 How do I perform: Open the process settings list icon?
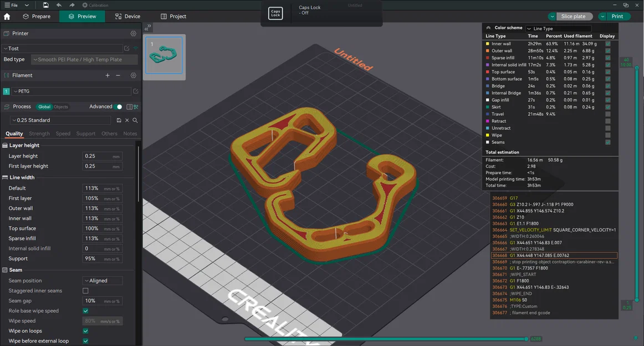129,107
